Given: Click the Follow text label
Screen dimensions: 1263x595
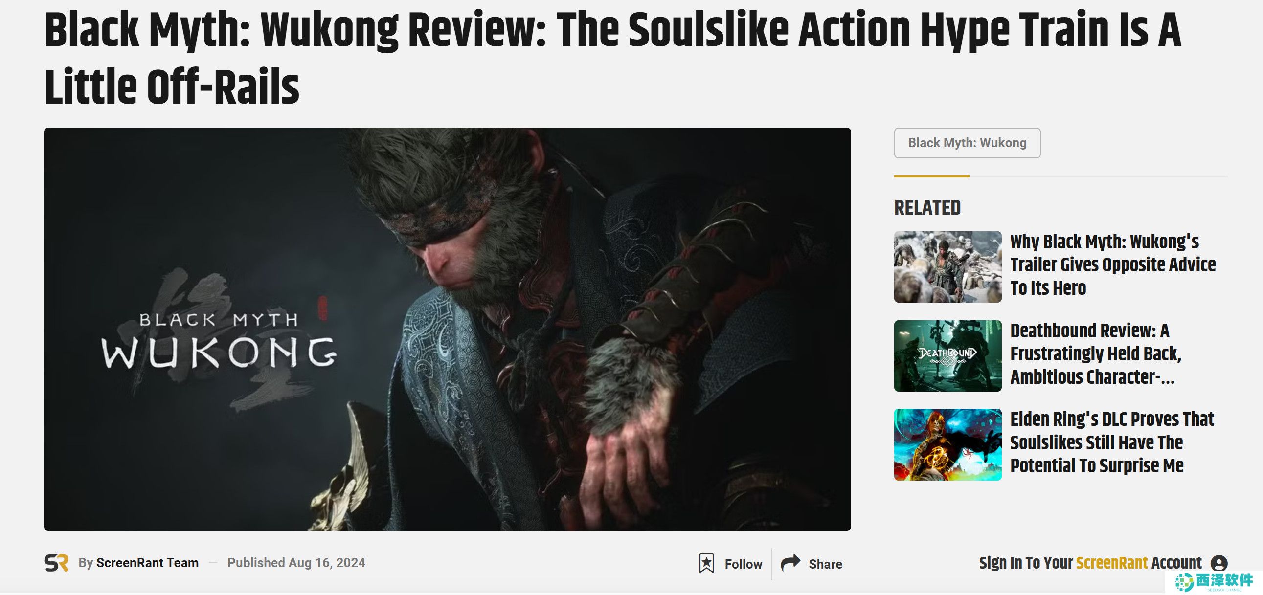Looking at the screenshot, I should pyautogui.click(x=744, y=564).
